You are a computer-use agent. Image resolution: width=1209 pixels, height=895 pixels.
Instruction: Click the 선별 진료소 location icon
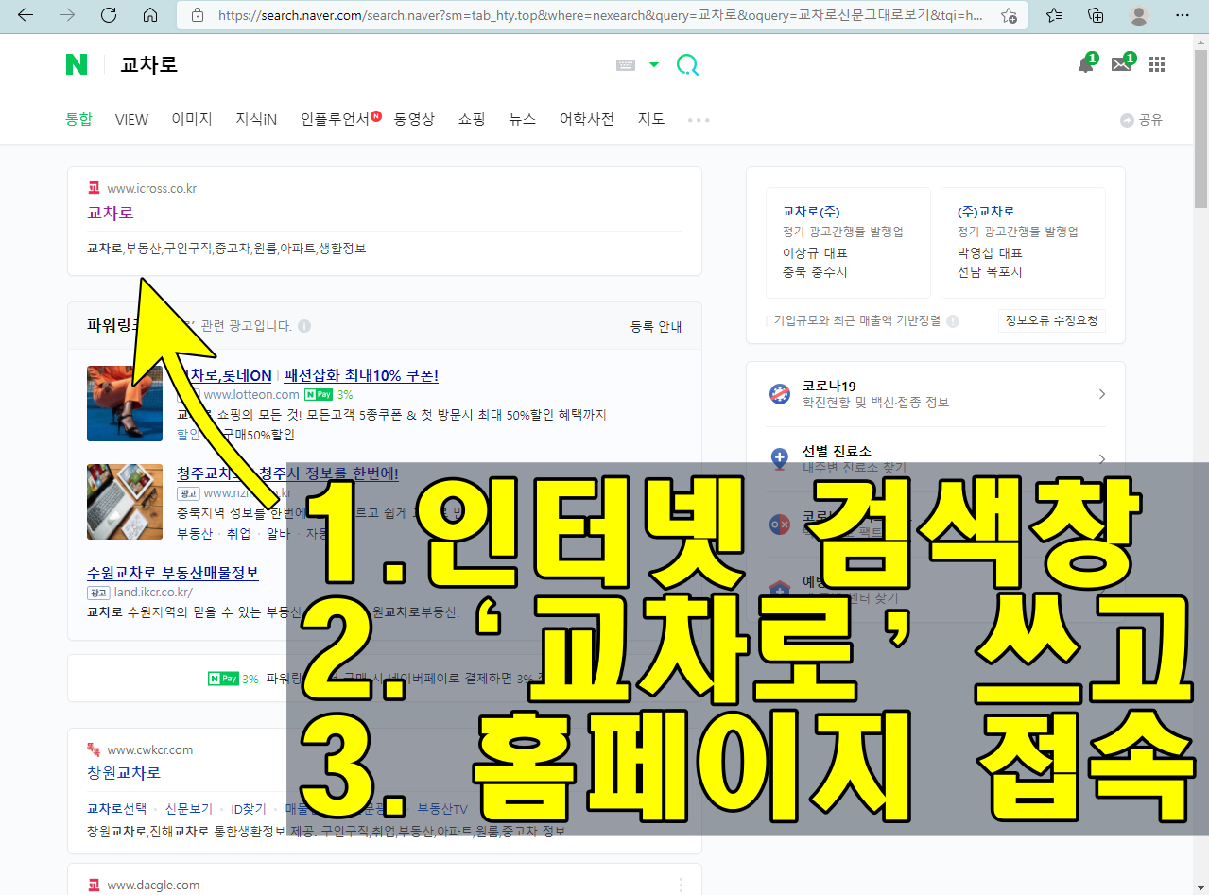(780, 460)
